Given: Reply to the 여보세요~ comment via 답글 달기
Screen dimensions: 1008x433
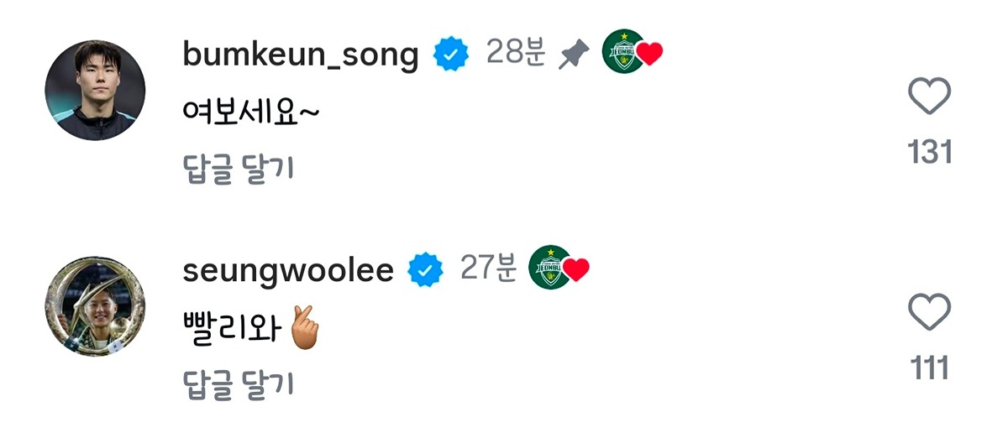Looking at the screenshot, I should point(239,169).
